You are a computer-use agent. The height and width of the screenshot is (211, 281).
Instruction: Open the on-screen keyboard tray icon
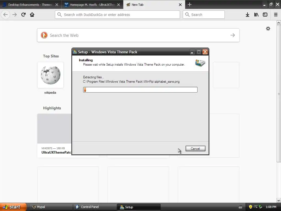click(x=240, y=207)
